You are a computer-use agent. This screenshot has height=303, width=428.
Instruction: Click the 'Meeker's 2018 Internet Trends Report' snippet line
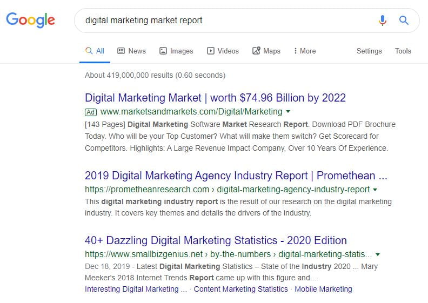click(x=202, y=278)
